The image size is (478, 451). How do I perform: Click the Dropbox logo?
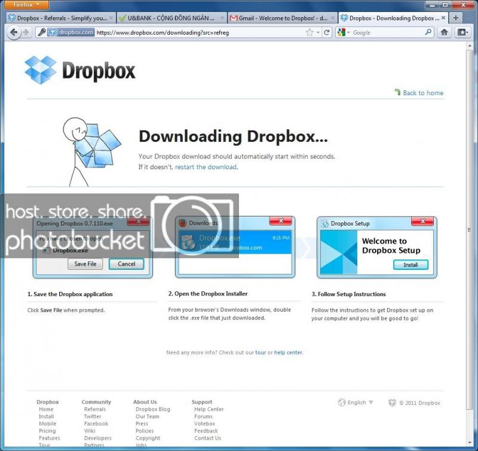(80, 71)
